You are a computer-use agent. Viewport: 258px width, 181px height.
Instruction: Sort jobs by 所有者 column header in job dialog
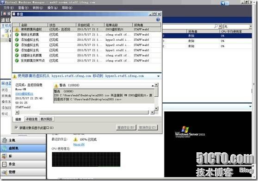[x=147, y=25]
